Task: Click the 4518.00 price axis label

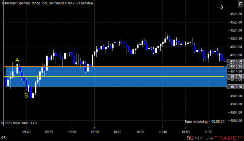Action: 236,55
